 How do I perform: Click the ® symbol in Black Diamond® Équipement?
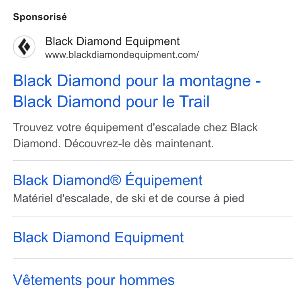point(116,180)
